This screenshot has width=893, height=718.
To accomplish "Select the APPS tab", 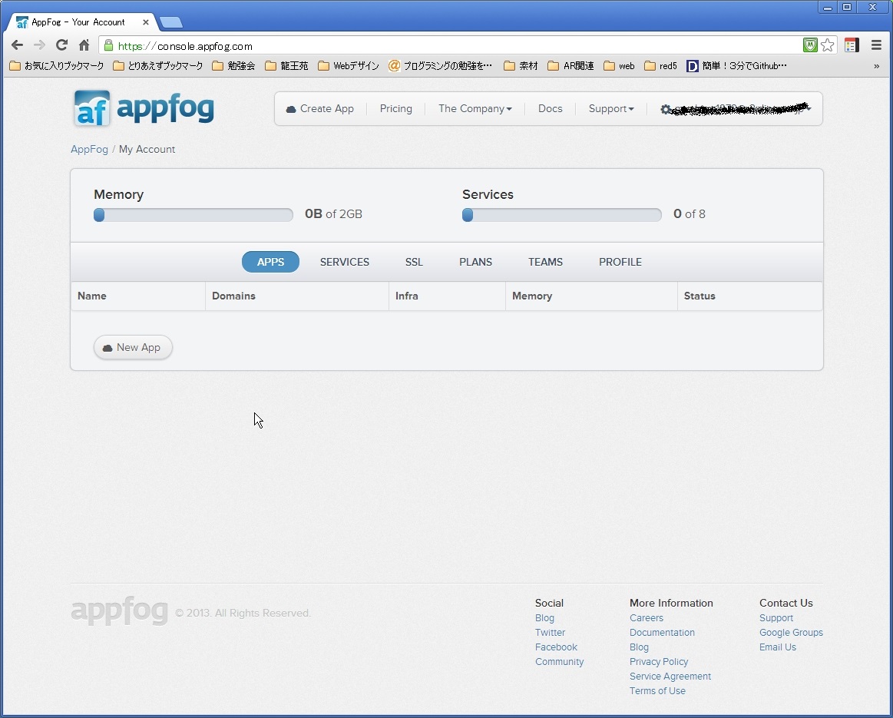I will click(270, 262).
